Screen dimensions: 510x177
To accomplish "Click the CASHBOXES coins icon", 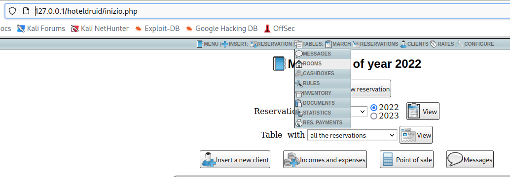I will pos(299,74).
